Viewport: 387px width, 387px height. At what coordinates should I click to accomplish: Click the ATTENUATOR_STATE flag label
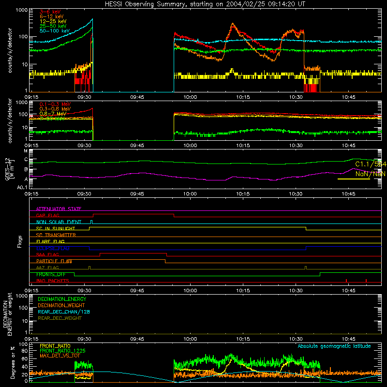pos(59,209)
